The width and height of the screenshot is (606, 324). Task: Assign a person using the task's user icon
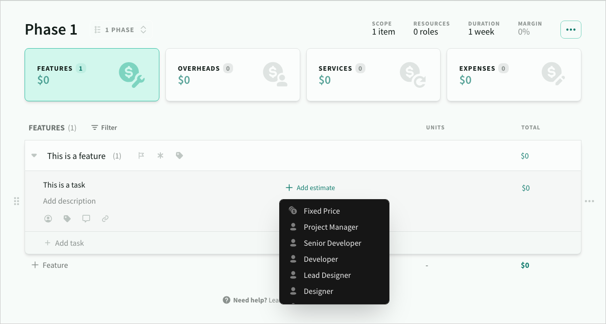[x=48, y=219]
